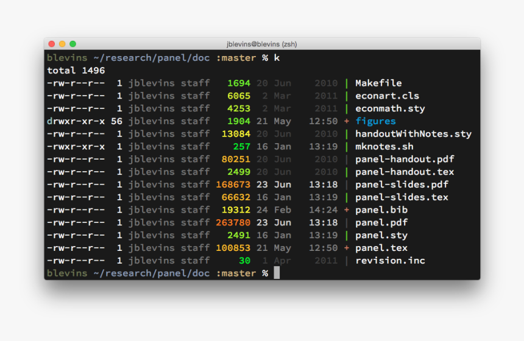Select the figures directory name
This screenshot has width=524, height=341.
(x=375, y=121)
